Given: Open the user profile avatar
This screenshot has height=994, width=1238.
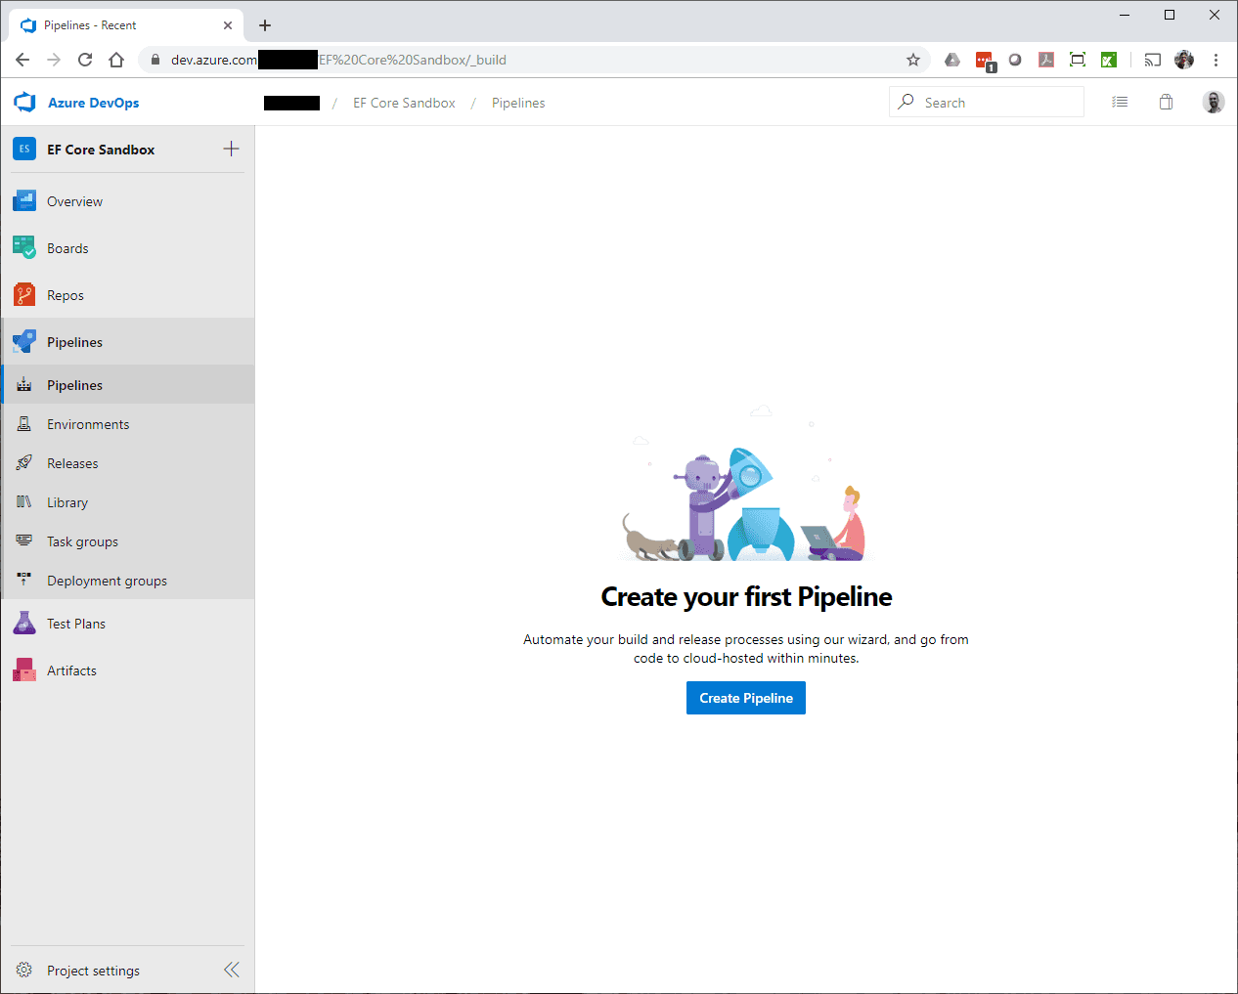Looking at the screenshot, I should coord(1213,102).
